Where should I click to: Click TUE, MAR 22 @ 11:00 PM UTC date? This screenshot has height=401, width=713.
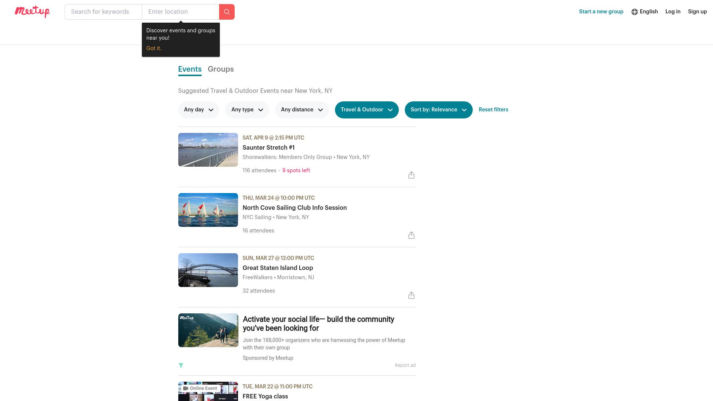pos(277,387)
